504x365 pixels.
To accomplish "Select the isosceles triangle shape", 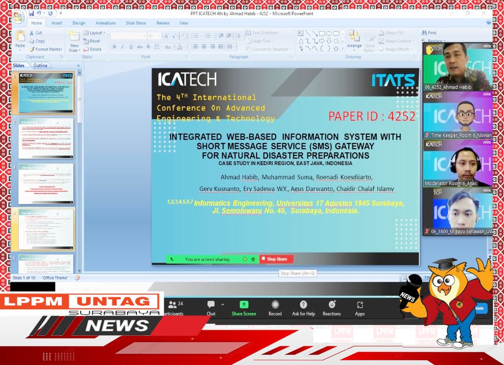I will click(x=301, y=41).
